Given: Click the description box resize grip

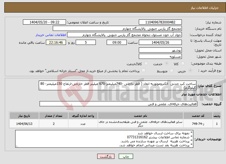Looking at the screenshot, I should 40,89.
